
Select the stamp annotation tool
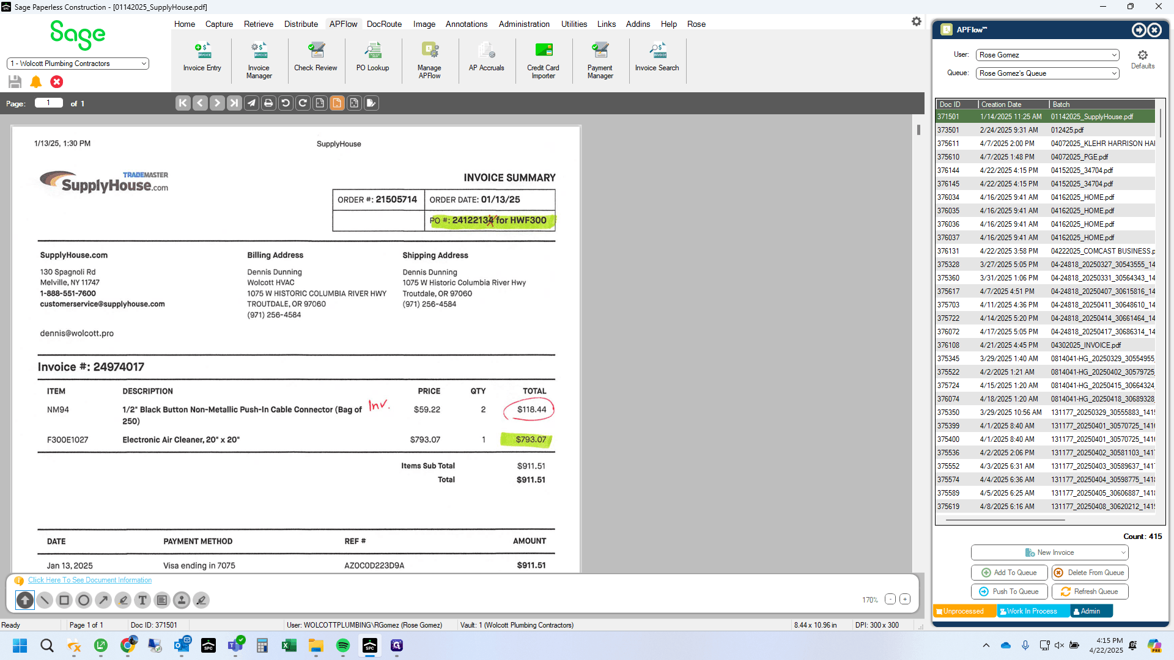coord(182,600)
